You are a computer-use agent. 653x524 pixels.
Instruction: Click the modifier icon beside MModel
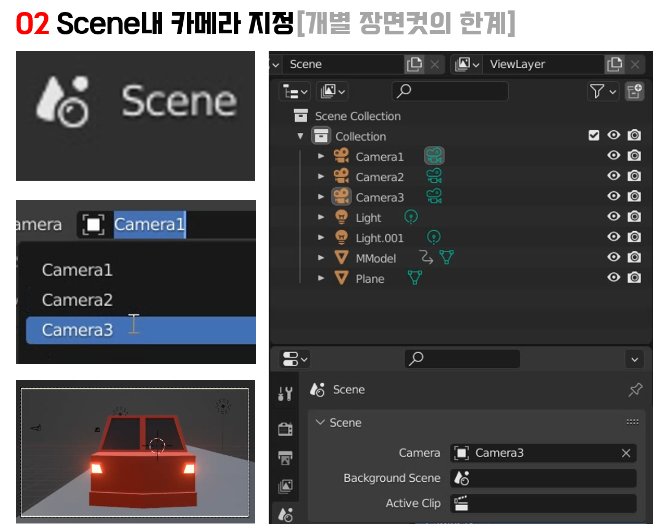click(x=426, y=257)
